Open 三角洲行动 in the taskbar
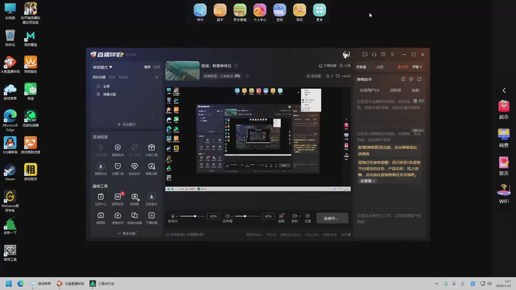Viewport: 516px width, 290px height. coord(102,284)
